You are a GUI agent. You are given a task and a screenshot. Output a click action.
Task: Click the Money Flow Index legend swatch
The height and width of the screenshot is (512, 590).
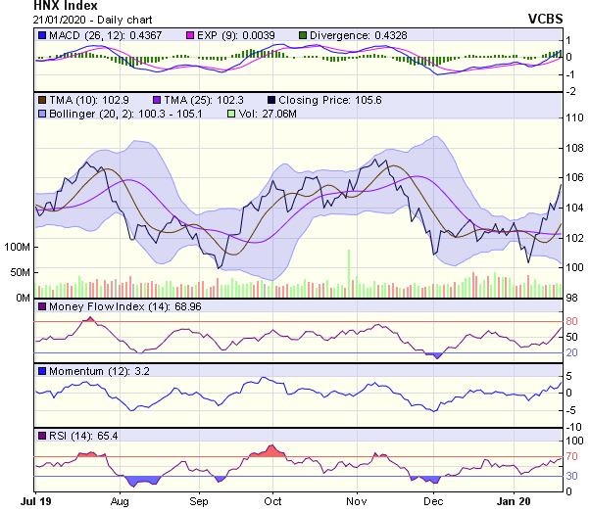(x=42, y=307)
